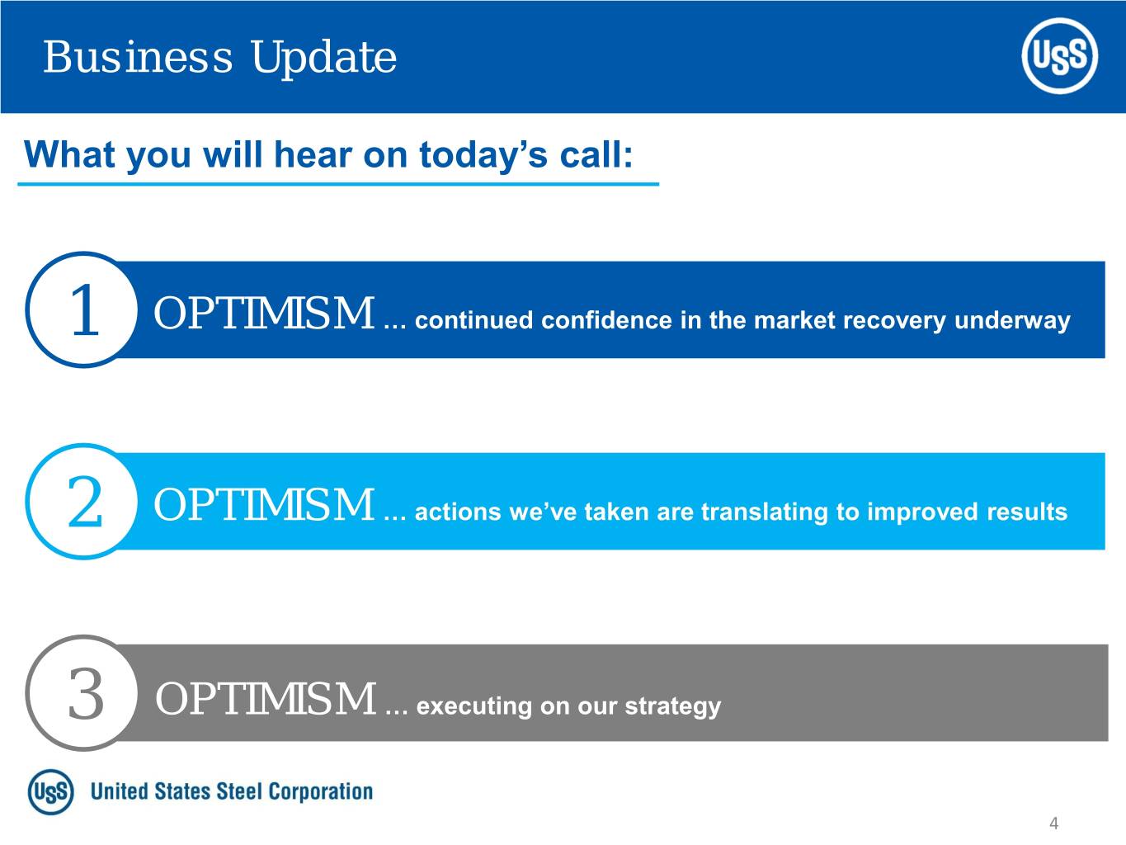Select the number 3 circle badge
Viewport: 1126px width, 845px height.
(82, 693)
